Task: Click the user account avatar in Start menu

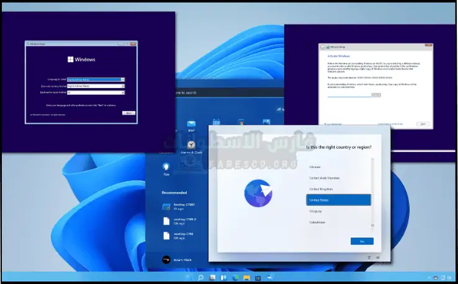Action: [166, 260]
